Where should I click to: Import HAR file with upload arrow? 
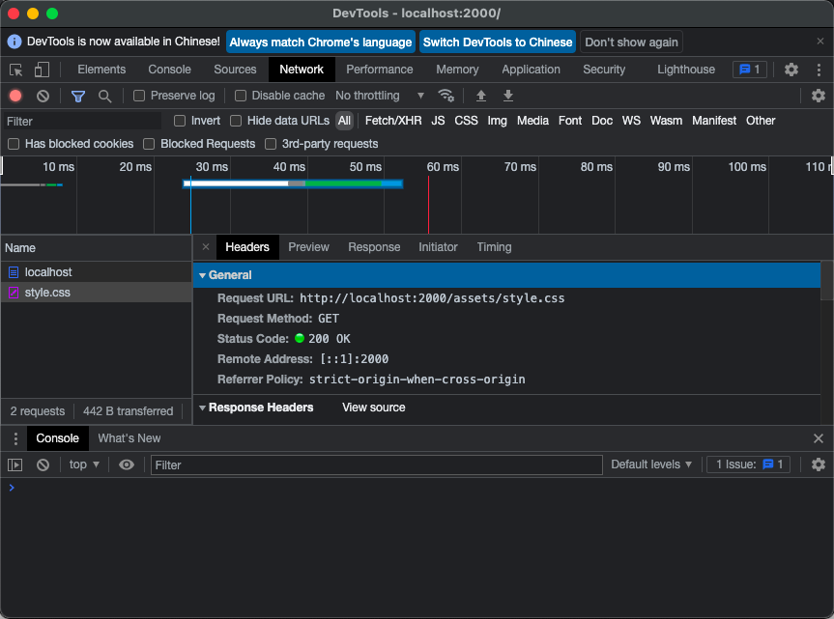(x=481, y=96)
